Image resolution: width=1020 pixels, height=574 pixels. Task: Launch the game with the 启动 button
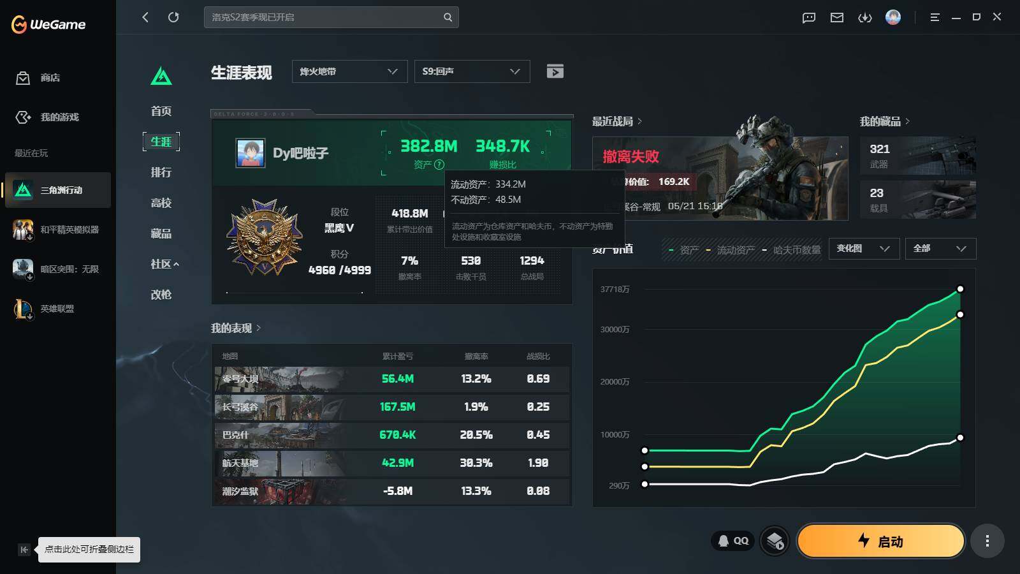tap(880, 541)
